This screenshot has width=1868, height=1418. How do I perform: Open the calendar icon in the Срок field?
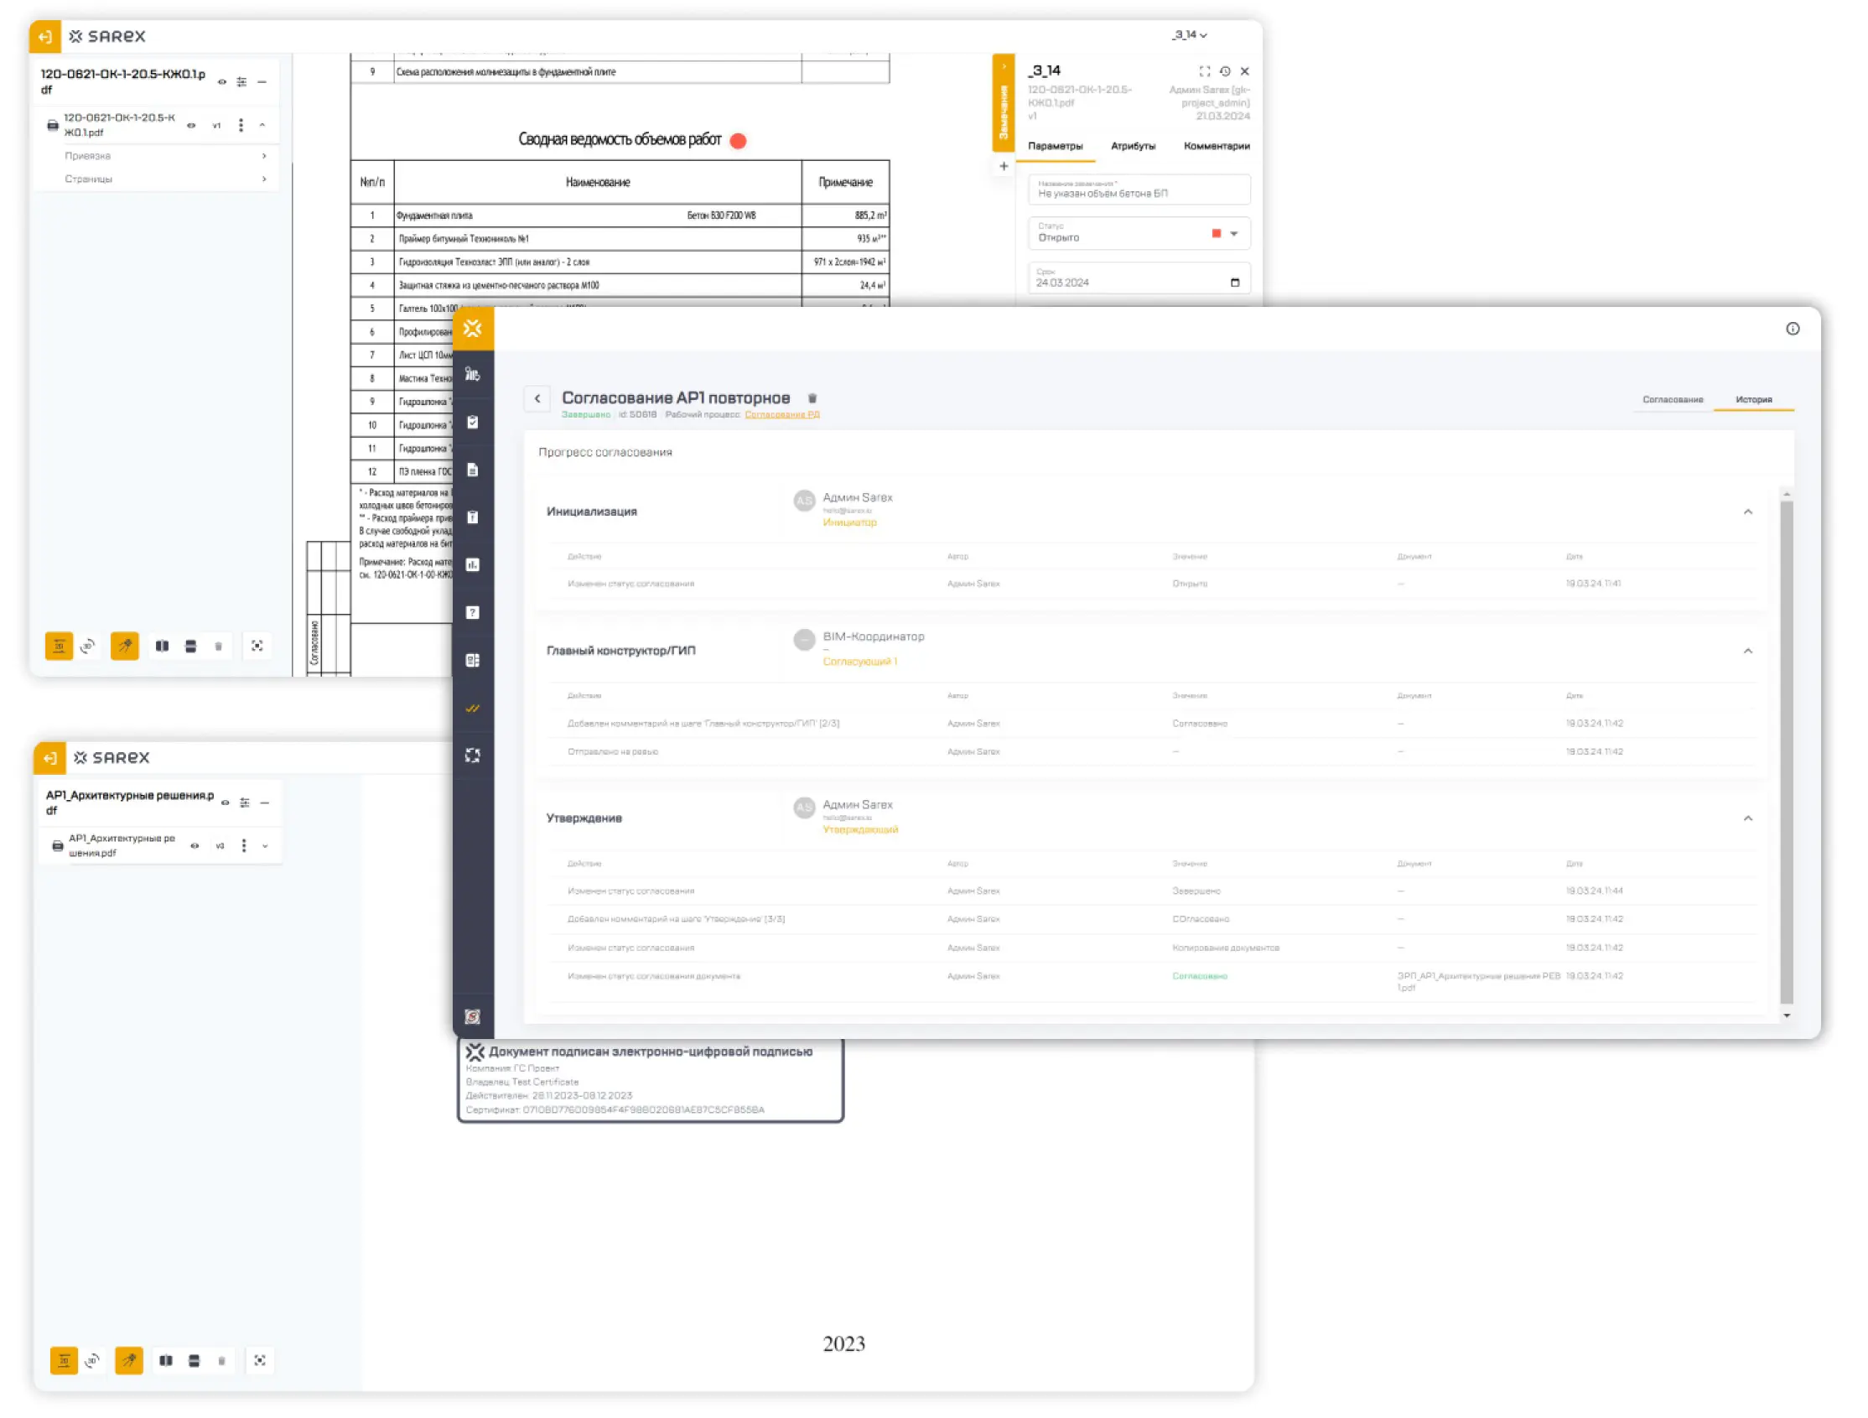1235,283
